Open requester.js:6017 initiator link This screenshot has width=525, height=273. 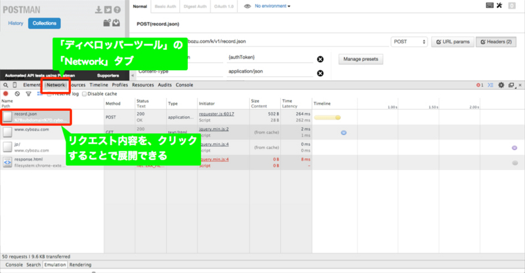coord(217,114)
